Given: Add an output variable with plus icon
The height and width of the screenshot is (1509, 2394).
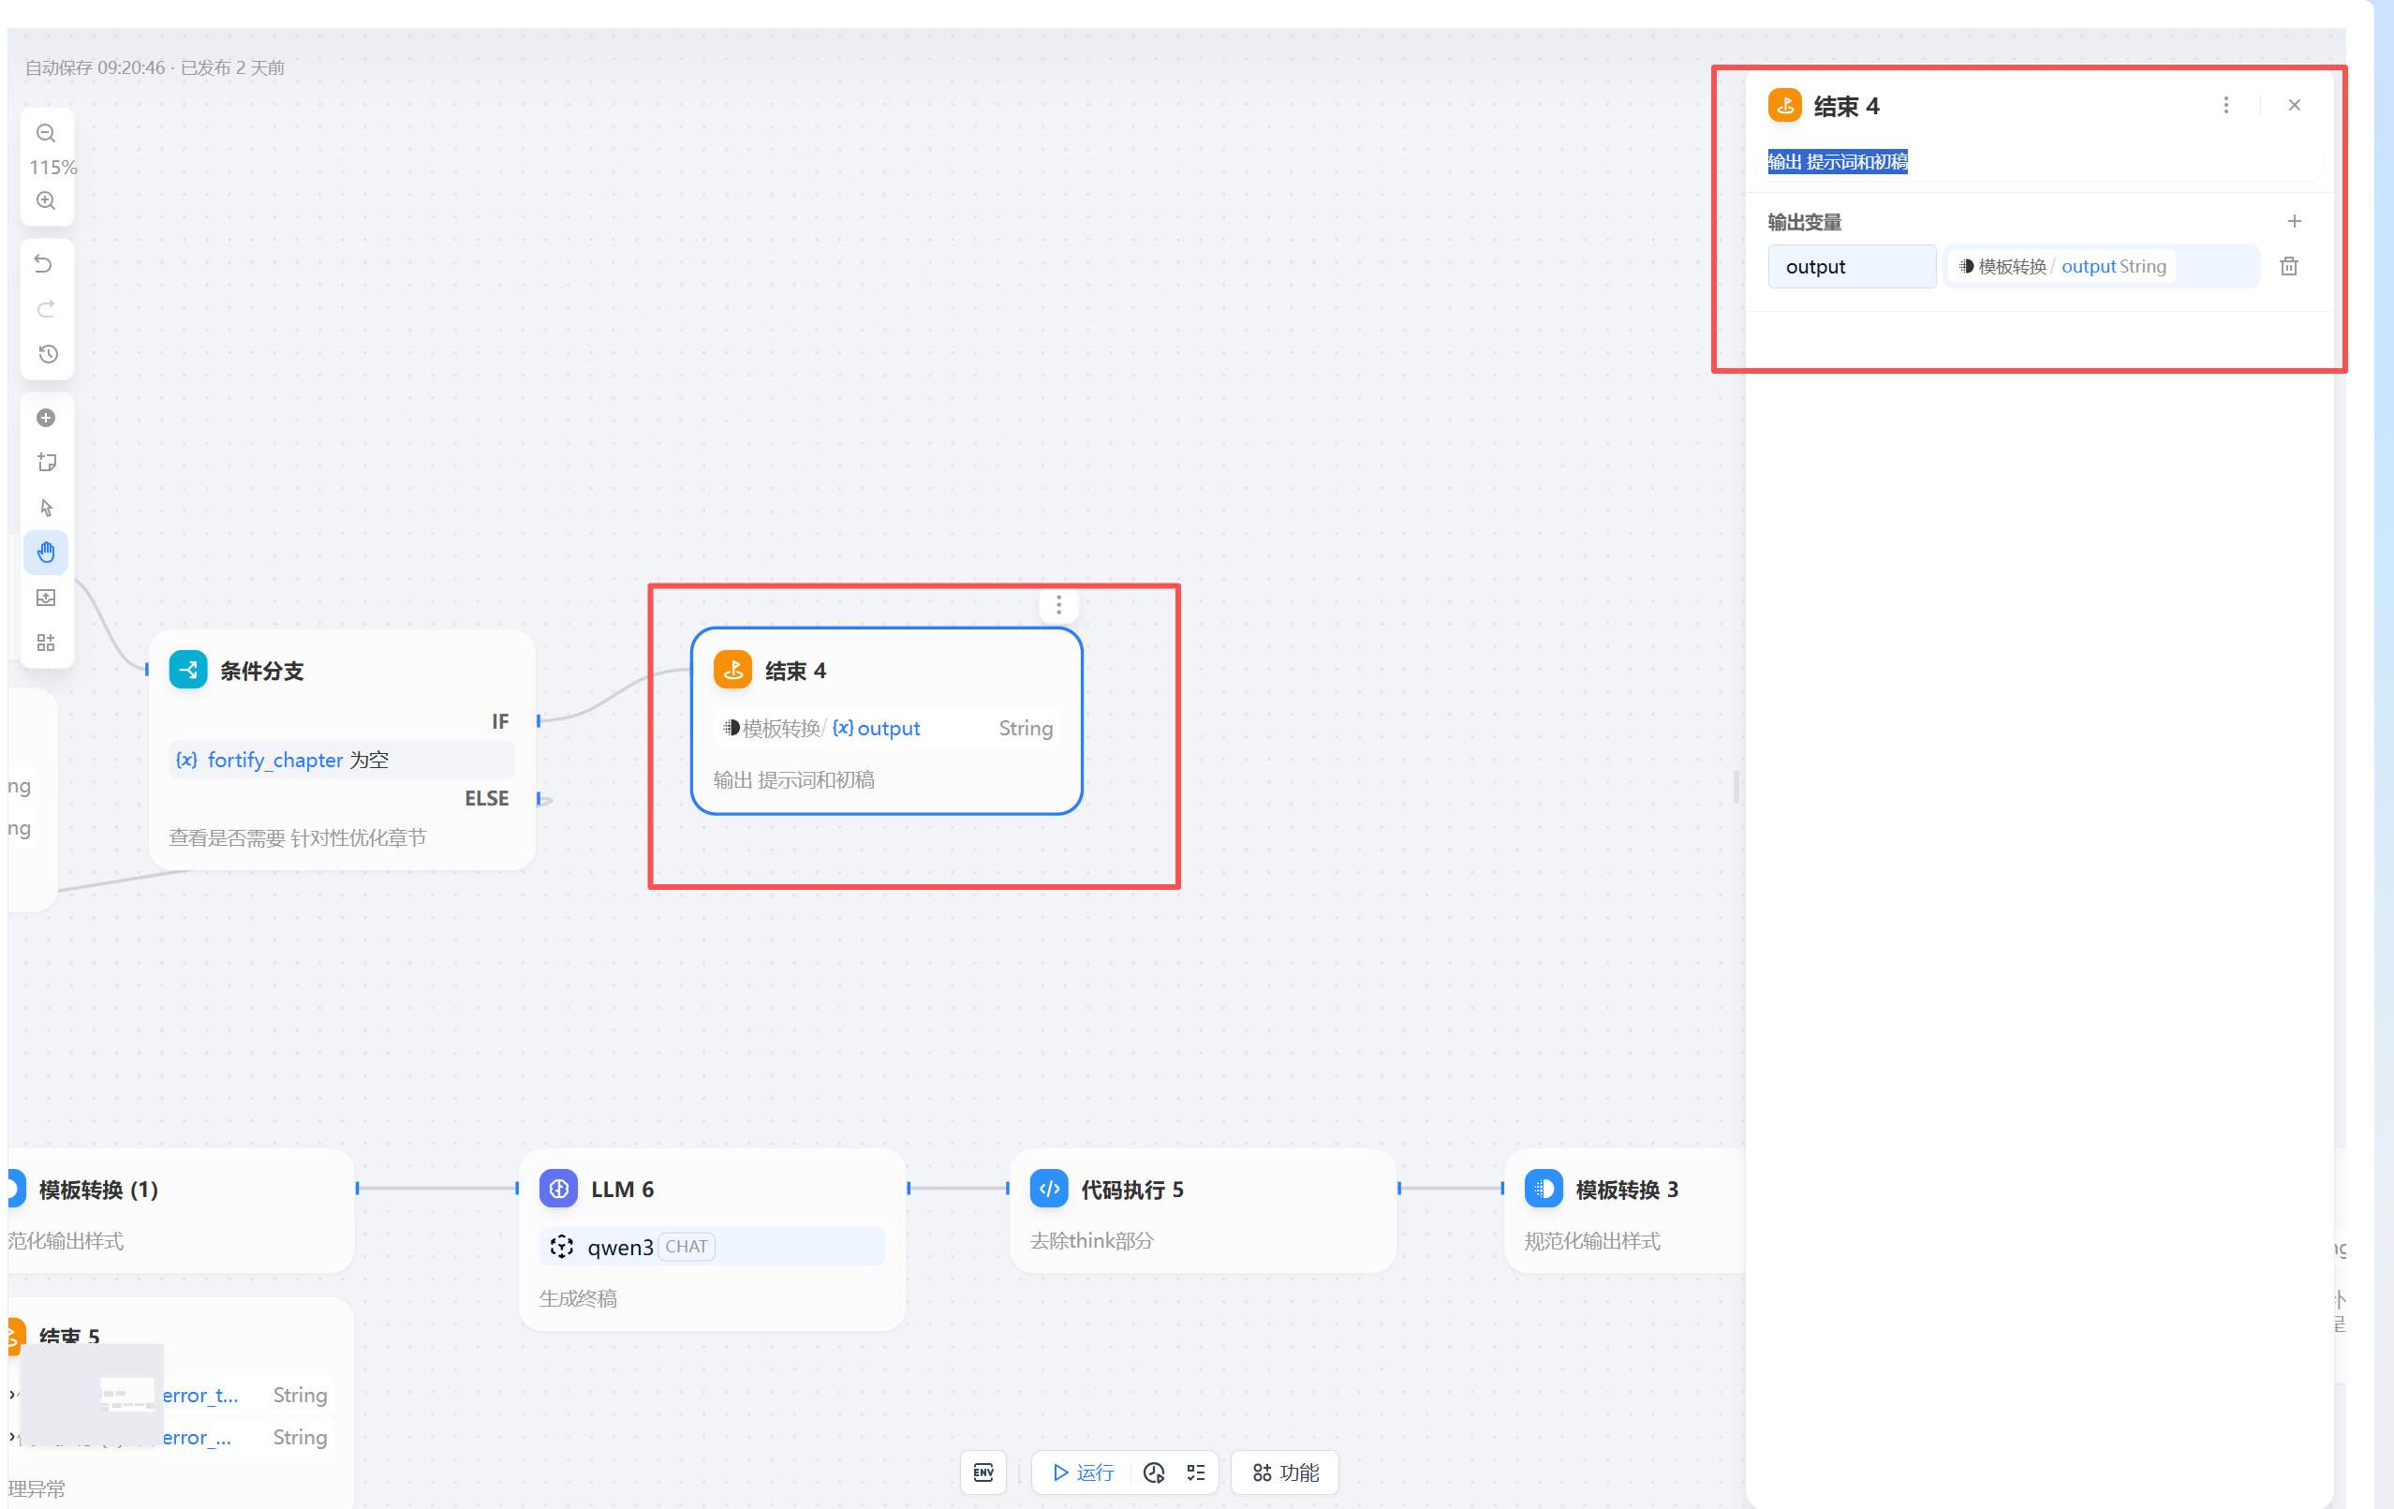Looking at the screenshot, I should point(2294,221).
